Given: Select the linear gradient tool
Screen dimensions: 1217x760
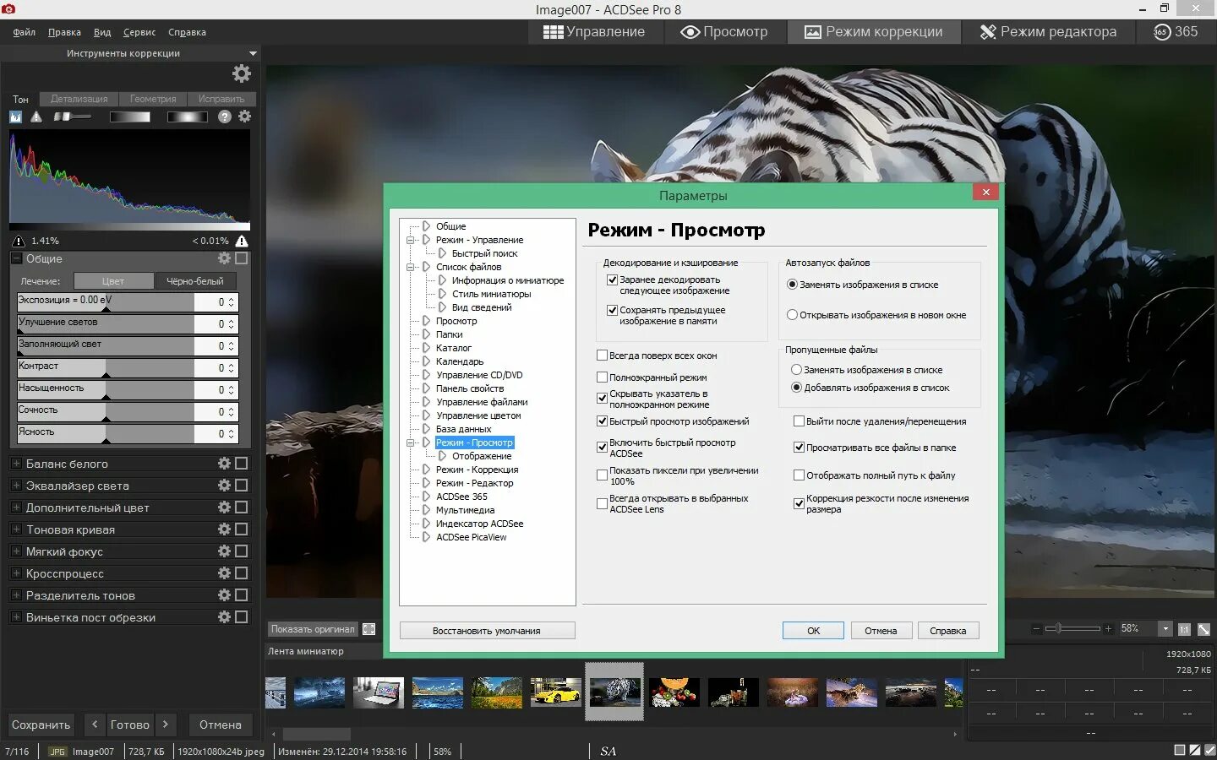Looking at the screenshot, I should pyautogui.click(x=130, y=117).
